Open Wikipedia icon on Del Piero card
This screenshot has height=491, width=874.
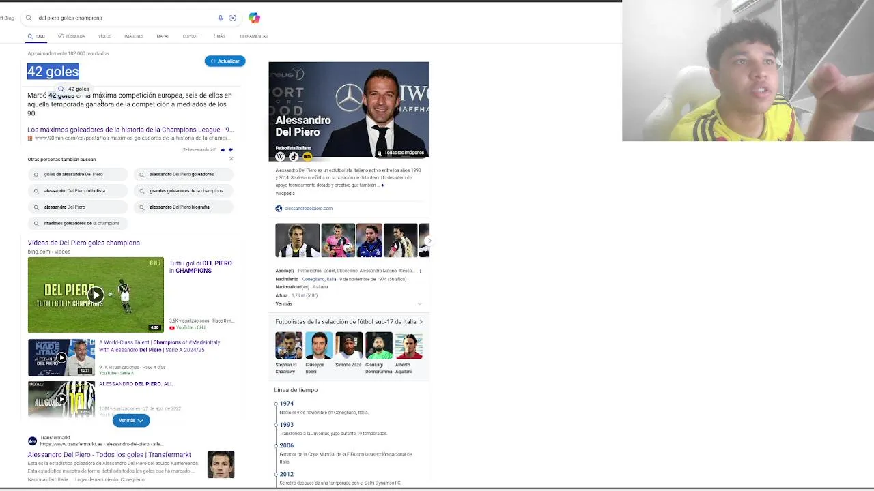280,156
